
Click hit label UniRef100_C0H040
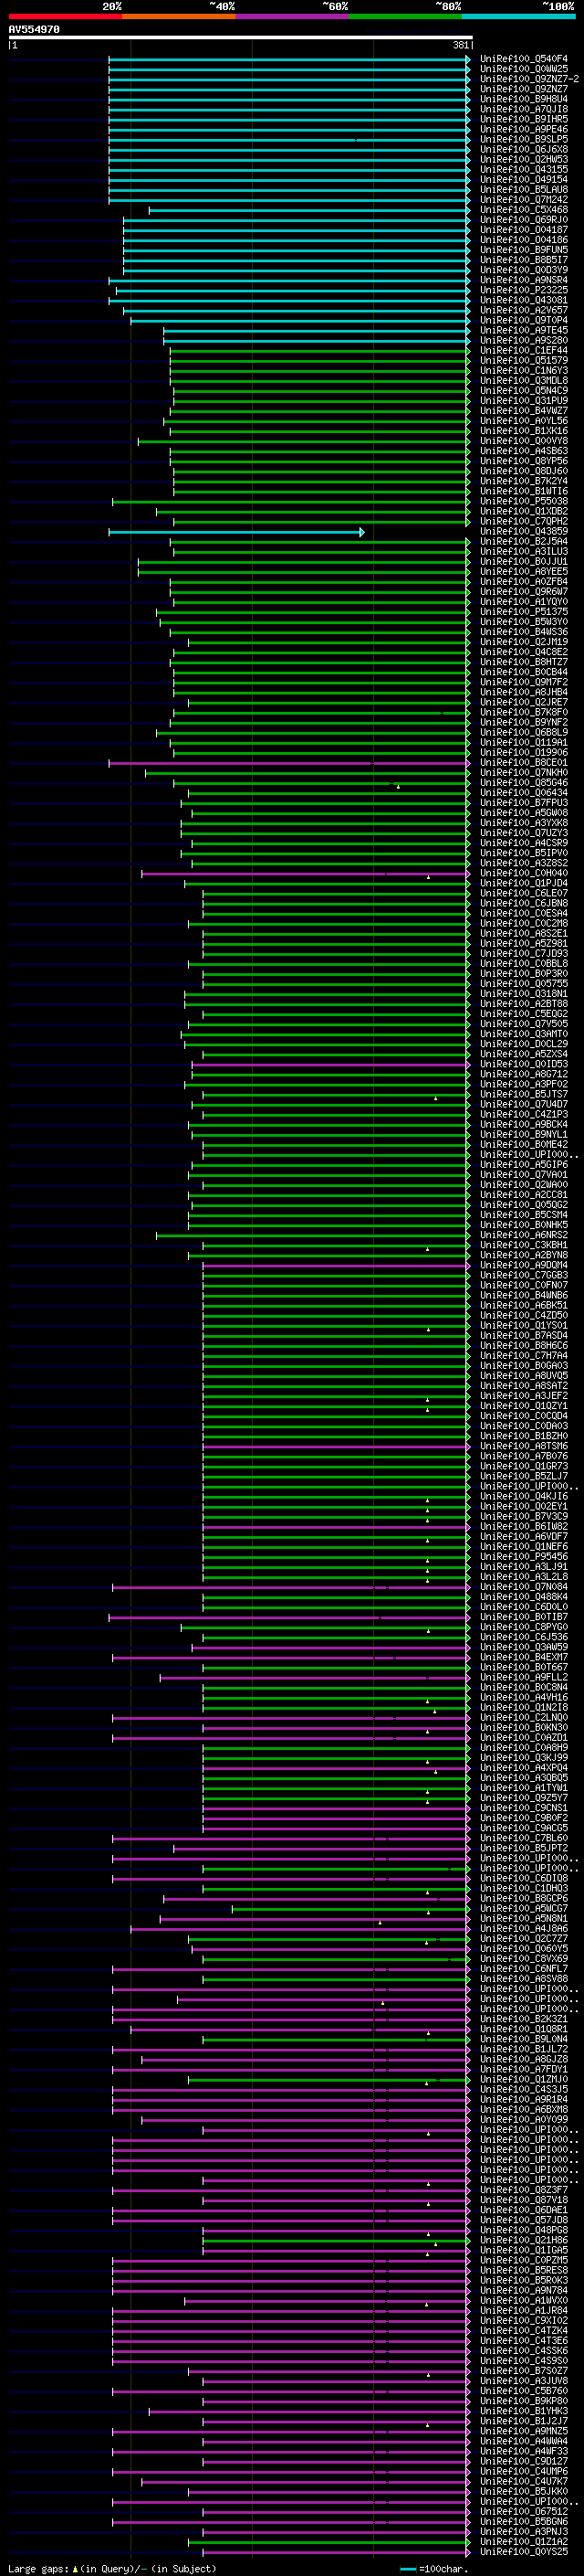pyautogui.click(x=524, y=873)
